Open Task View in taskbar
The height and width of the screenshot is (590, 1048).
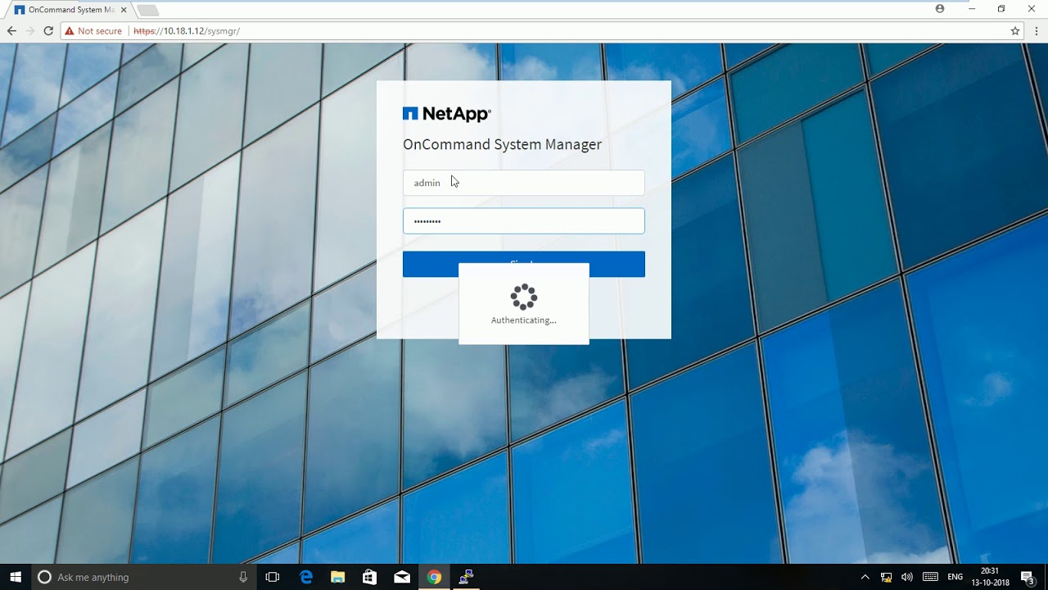point(273,577)
